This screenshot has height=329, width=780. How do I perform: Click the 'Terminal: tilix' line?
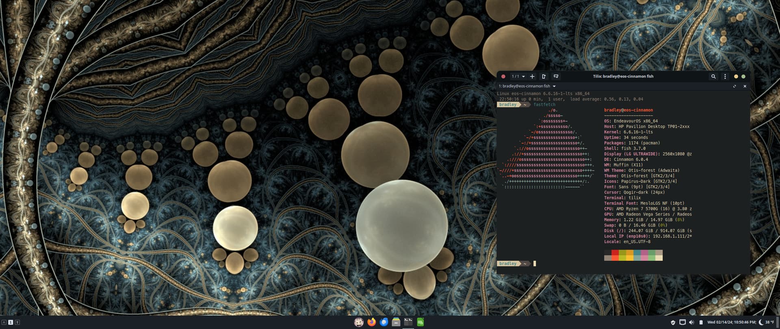622,198
